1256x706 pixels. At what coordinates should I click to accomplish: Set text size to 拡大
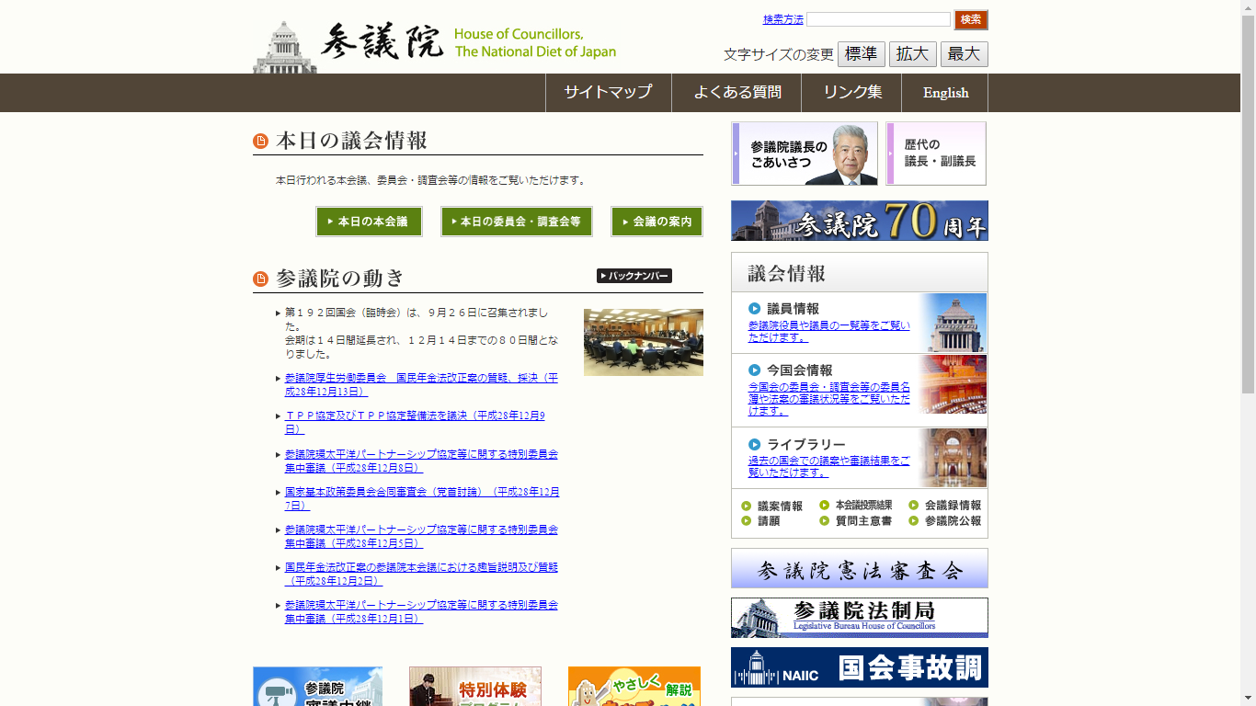pos(913,54)
